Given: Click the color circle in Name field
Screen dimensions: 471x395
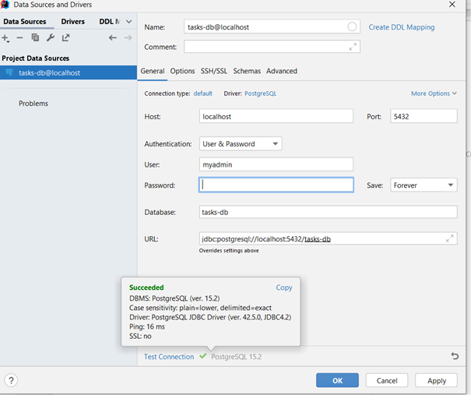Looking at the screenshot, I should coord(352,27).
